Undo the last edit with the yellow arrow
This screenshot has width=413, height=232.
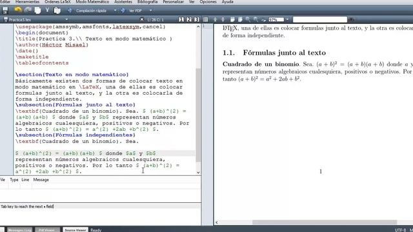17,10
